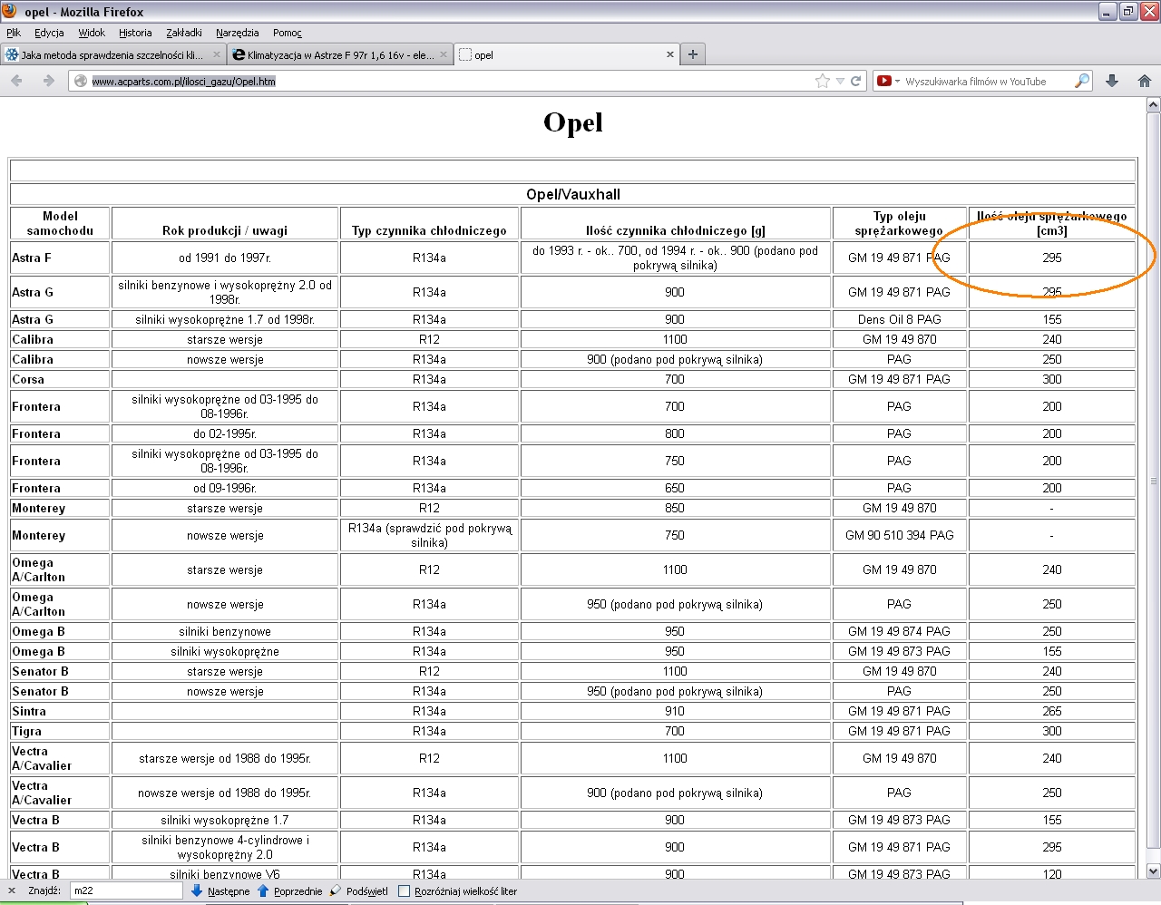
Task: Open the Downloads arrow icon
Action: [x=1112, y=82]
